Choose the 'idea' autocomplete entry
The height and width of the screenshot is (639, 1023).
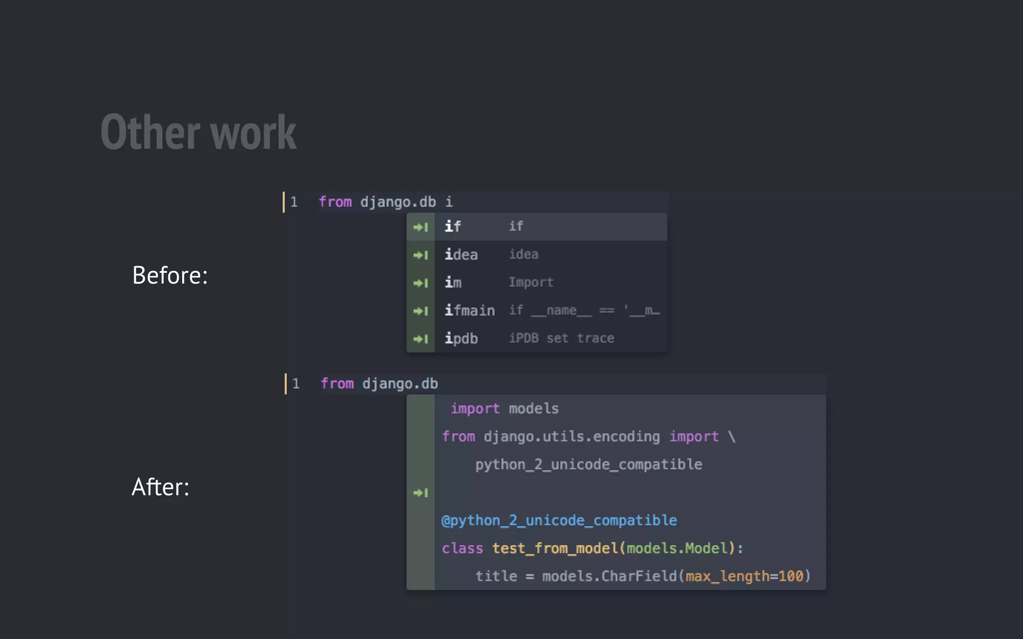(549, 255)
